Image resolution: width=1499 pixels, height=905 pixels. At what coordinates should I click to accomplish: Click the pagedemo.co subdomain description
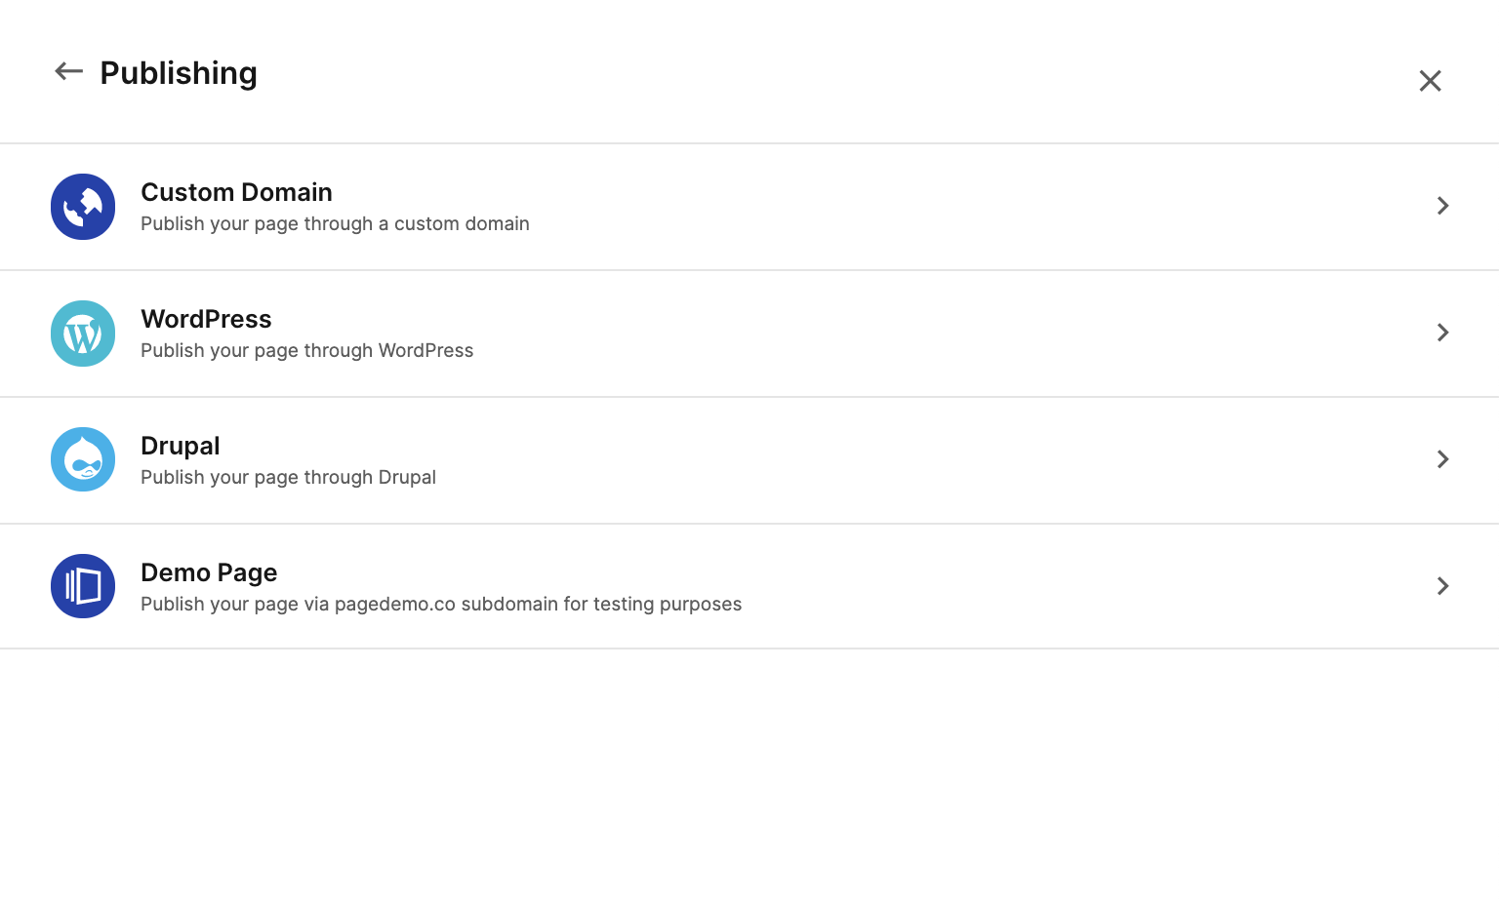(x=441, y=605)
